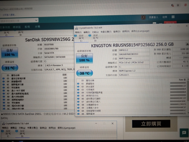
Task: Open the 水桶 tab on the forum
Action: pos(38,27)
